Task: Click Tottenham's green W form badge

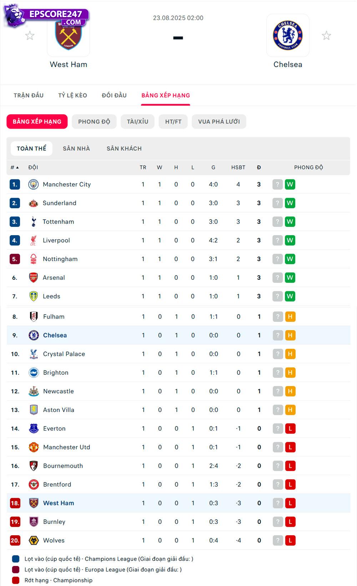Action: click(290, 222)
